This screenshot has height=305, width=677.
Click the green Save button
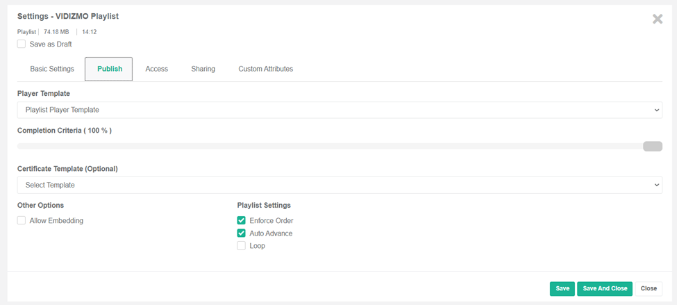pos(562,288)
